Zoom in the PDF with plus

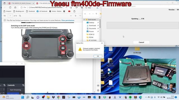tap(76, 16)
